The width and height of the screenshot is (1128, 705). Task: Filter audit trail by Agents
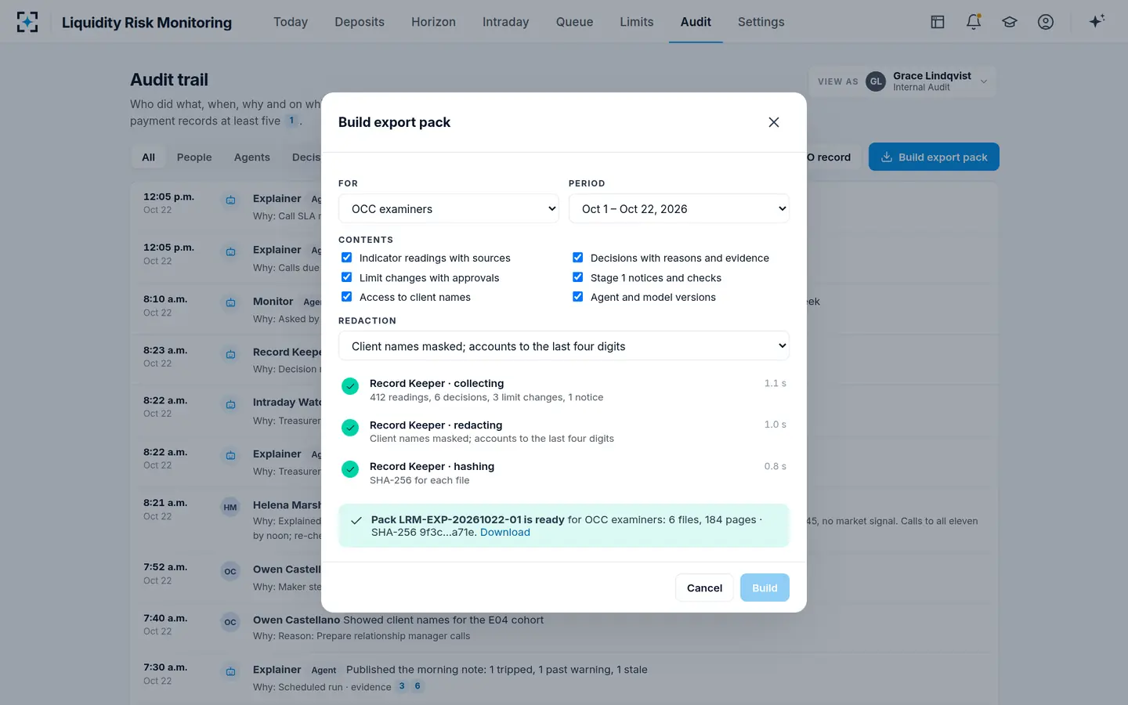(252, 157)
